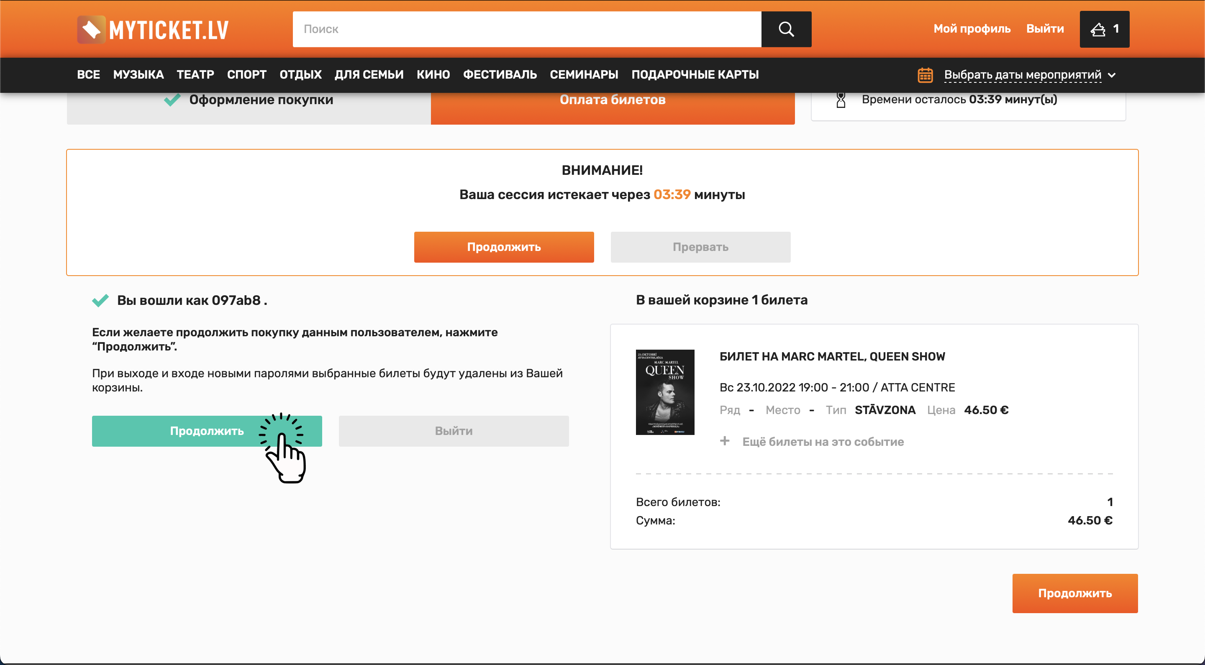Click the Сумма total 46.50 €
Screen dimensions: 1205x665
click(x=1090, y=520)
